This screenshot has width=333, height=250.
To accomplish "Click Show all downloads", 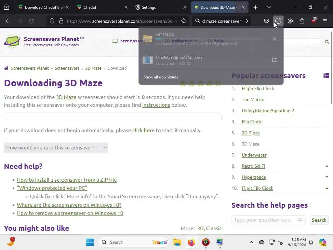I will 161,77.
